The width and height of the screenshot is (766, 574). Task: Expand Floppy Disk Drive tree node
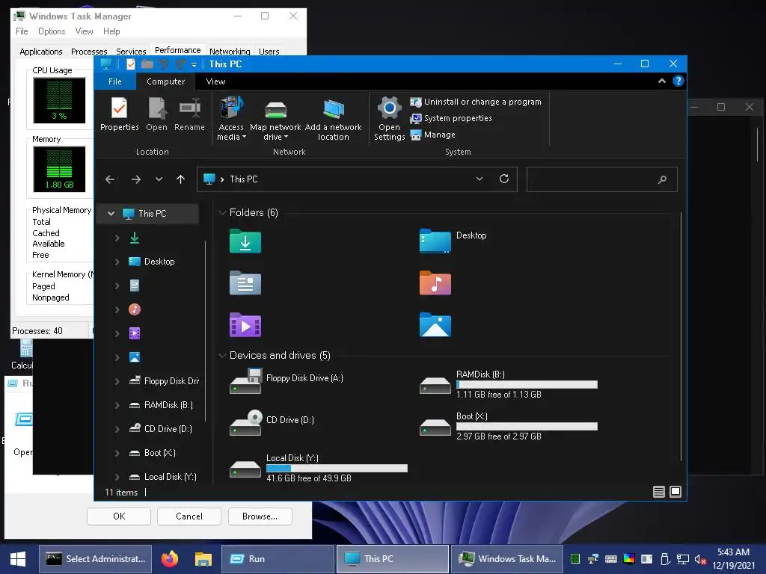(117, 381)
